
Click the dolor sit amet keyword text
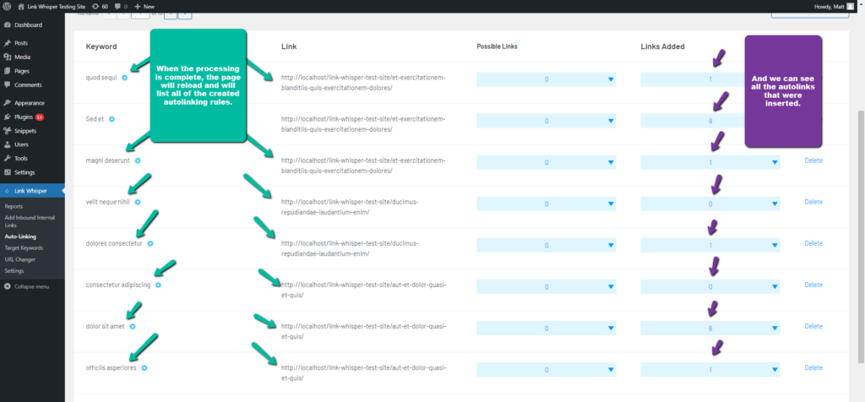pyautogui.click(x=106, y=327)
